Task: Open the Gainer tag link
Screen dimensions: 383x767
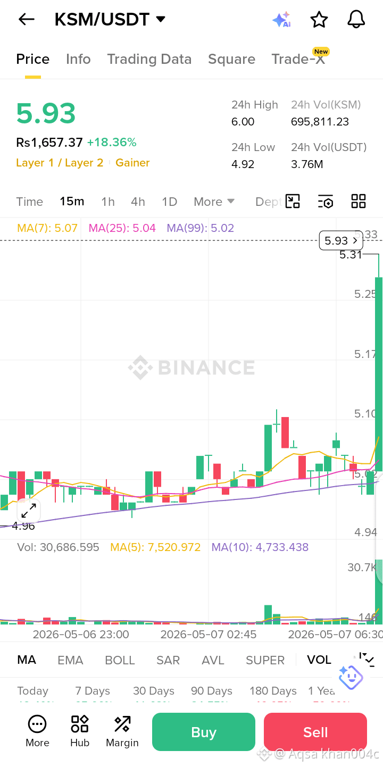Action: point(132,163)
